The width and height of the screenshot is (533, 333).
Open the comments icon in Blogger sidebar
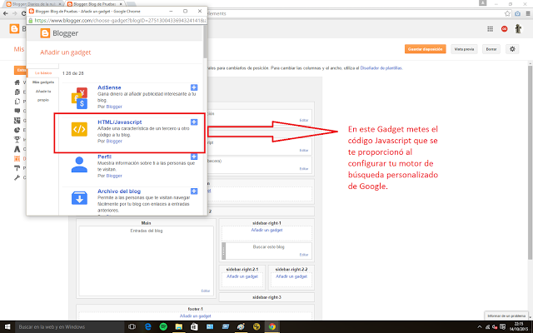(x=17, y=111)
